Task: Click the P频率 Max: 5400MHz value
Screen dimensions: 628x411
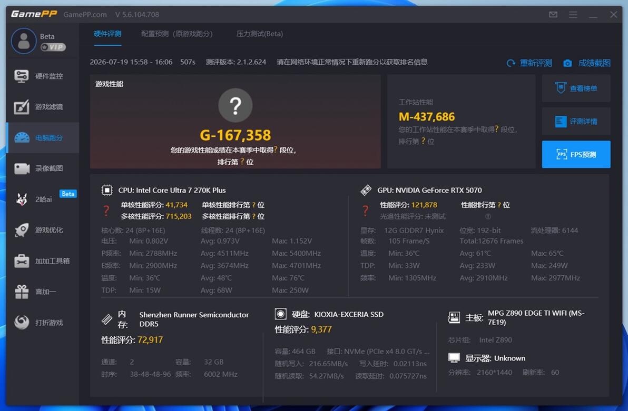Action: (297, 253)
